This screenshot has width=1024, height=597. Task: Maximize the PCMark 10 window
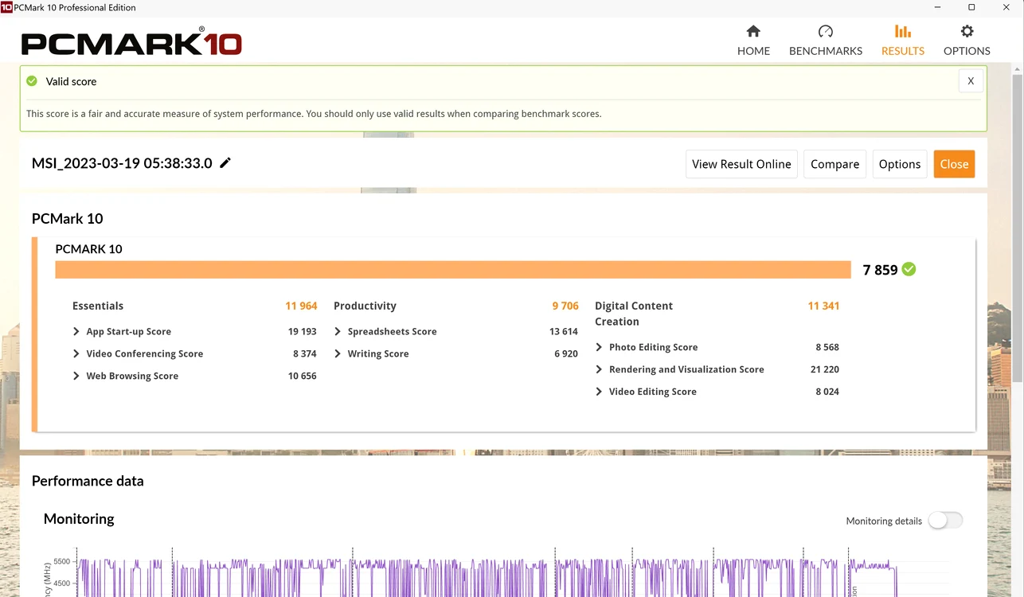pyautogui.click(x=971, y=7)
